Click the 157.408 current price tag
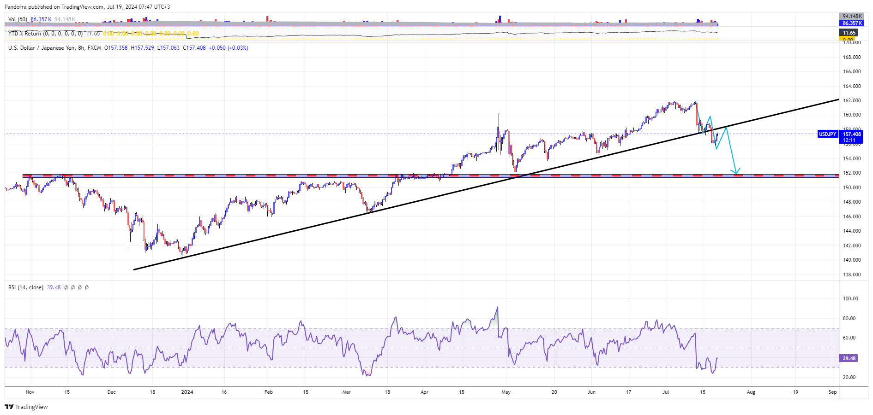This screenshot has height=415, width=873. click(x=852, y=134)
